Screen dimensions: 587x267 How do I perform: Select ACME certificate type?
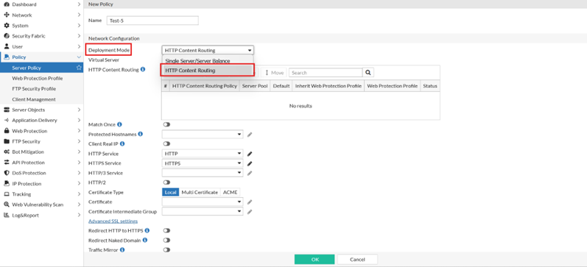(230, 192)
